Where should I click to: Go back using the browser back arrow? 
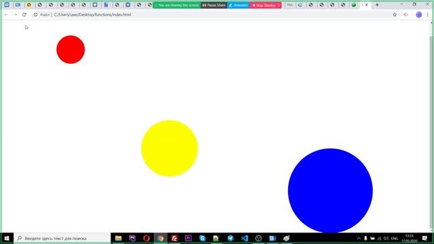click(6, 15)
